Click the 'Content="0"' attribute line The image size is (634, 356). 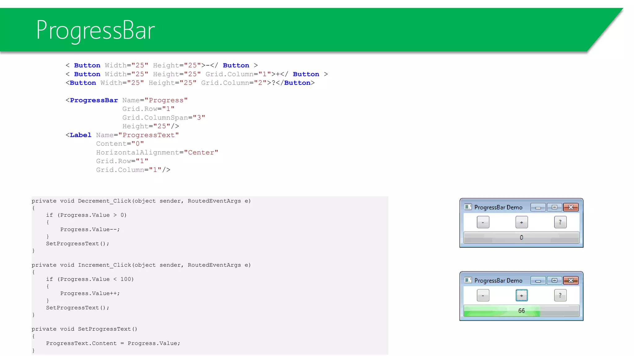[x=120, y=144]
